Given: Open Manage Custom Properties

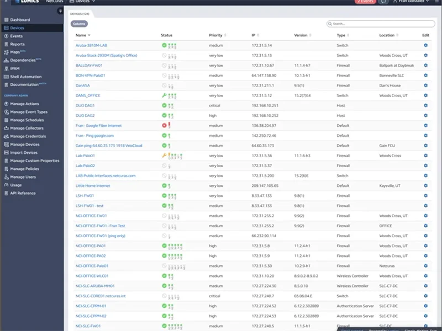Looking at the screenshot, I should (x=35, y=161).
